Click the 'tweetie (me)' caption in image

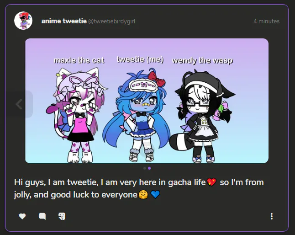pos(140,59)
